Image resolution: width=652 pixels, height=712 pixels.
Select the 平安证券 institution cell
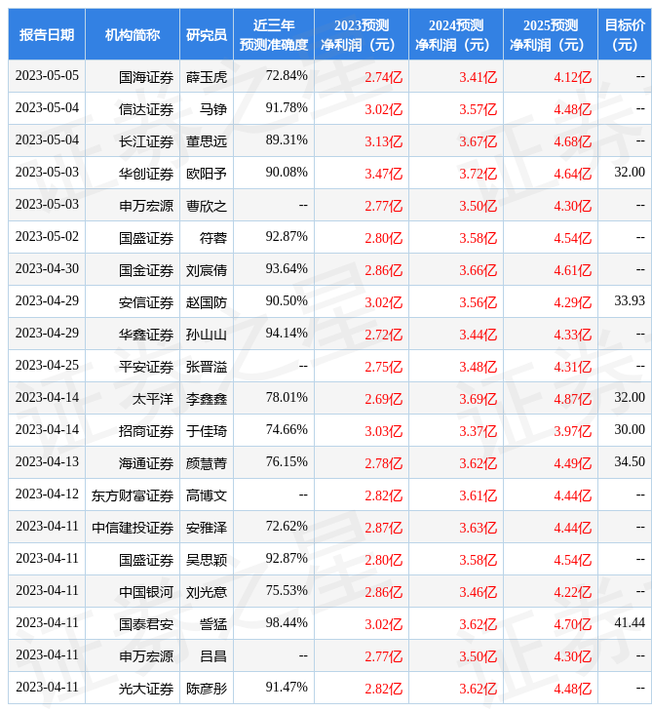132,367
